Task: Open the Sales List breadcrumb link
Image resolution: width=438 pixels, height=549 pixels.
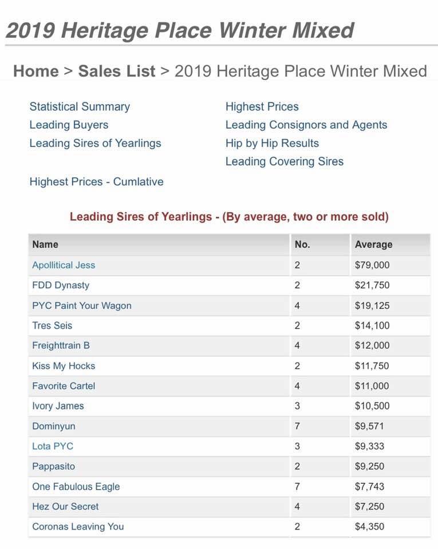Action: (x=117, y=71)
